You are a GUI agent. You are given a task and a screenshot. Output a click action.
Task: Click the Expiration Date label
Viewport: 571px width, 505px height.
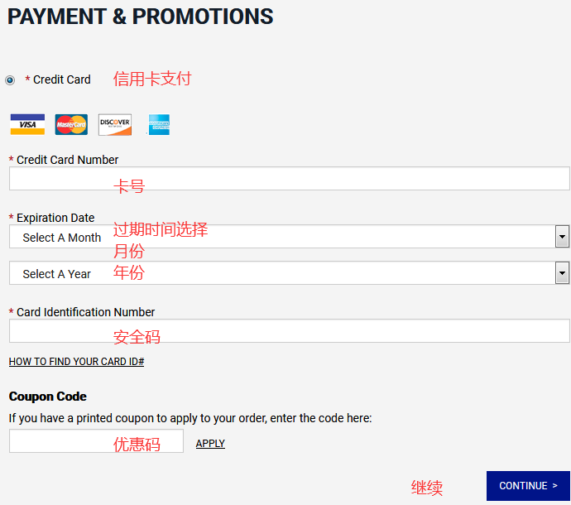coord(55,218)
